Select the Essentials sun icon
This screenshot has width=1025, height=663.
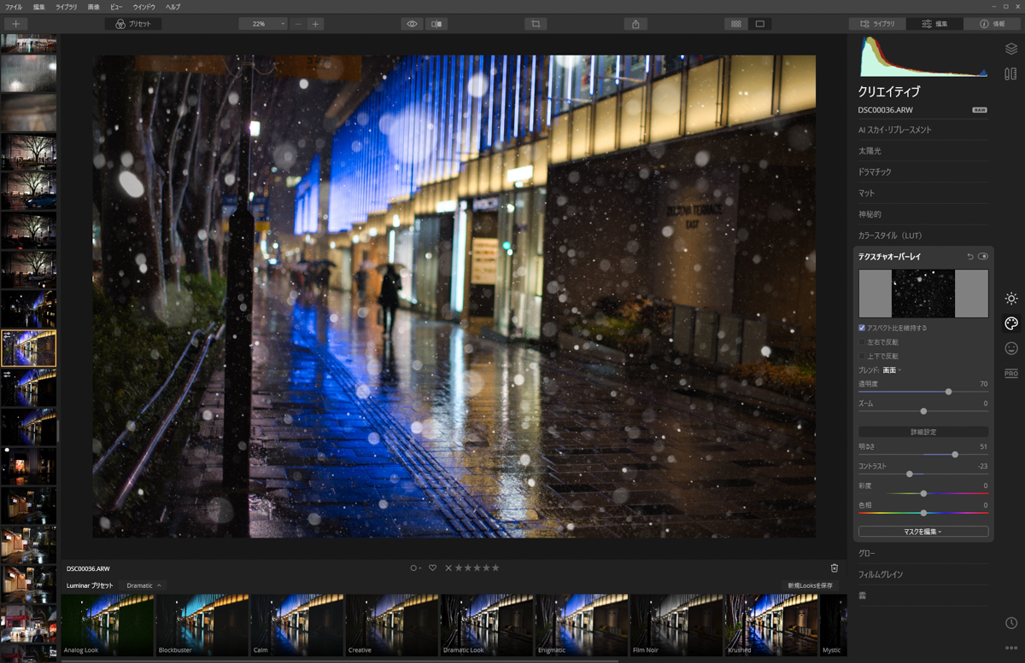coord(1011,299)
